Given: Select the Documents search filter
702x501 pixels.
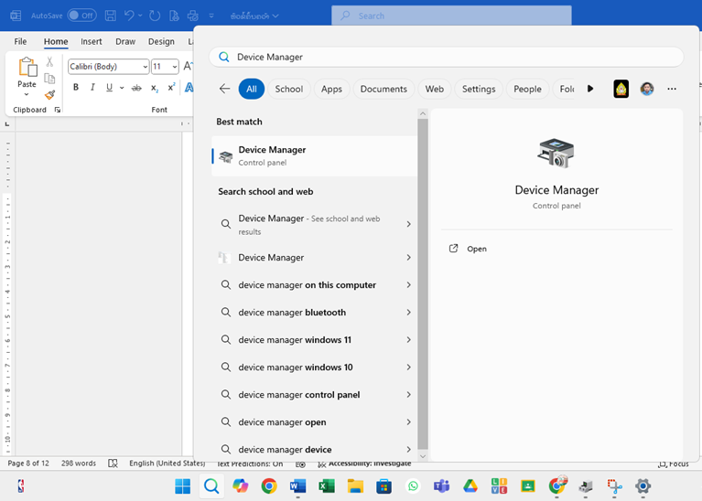Looking at the screenshot, I should [x=383, y=89].
